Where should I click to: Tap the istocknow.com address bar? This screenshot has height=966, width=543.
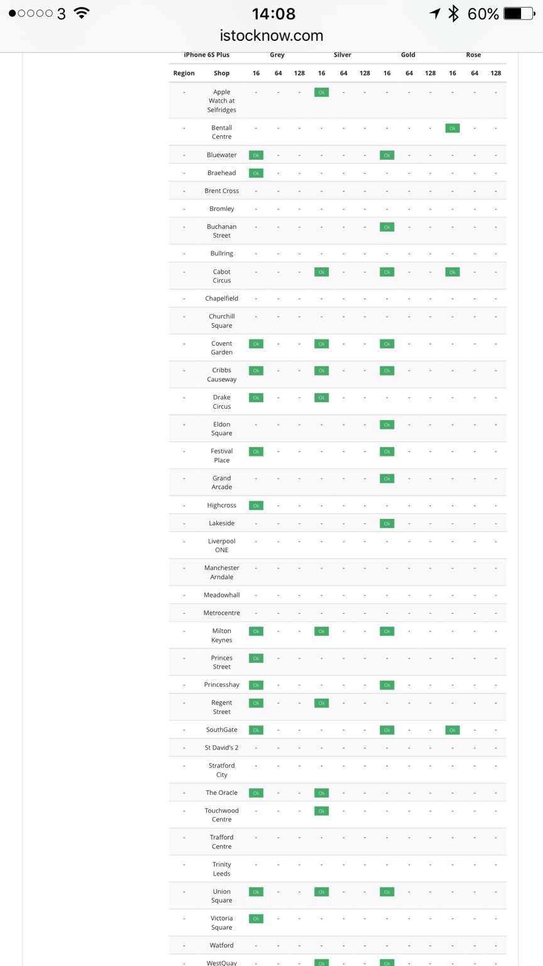(271, 36)
